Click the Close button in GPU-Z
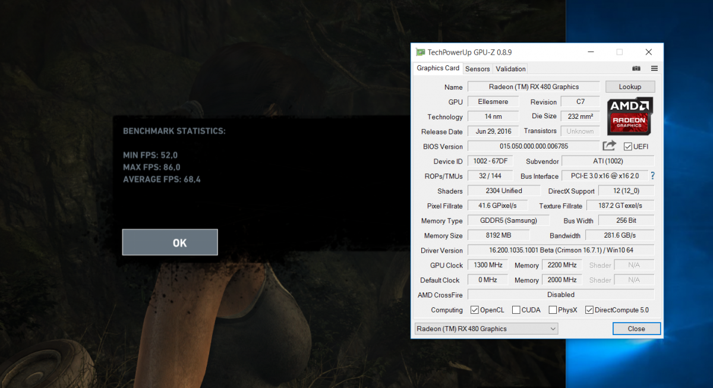 click(636, 329)
